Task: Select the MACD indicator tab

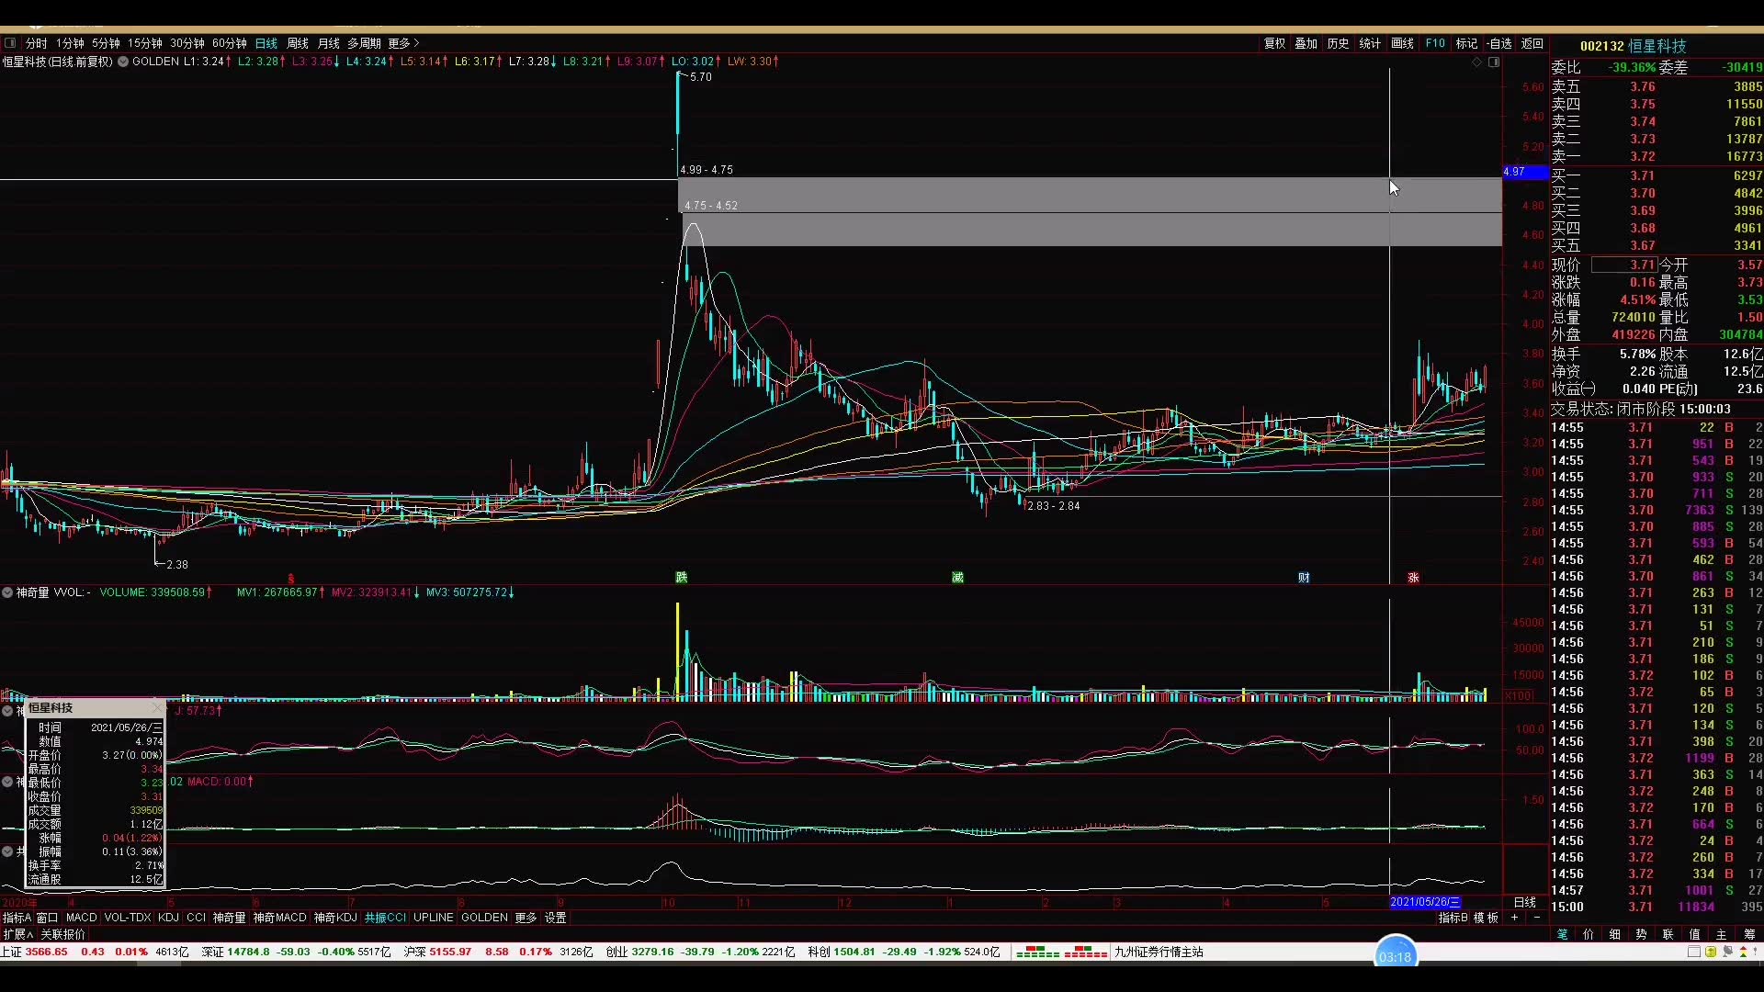Action: (x=81, y=918)
